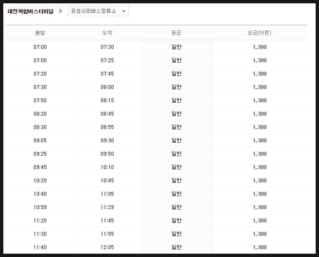Select the 09:45 departure time
This screenshot has width=319, height=257.
[40, 167]
